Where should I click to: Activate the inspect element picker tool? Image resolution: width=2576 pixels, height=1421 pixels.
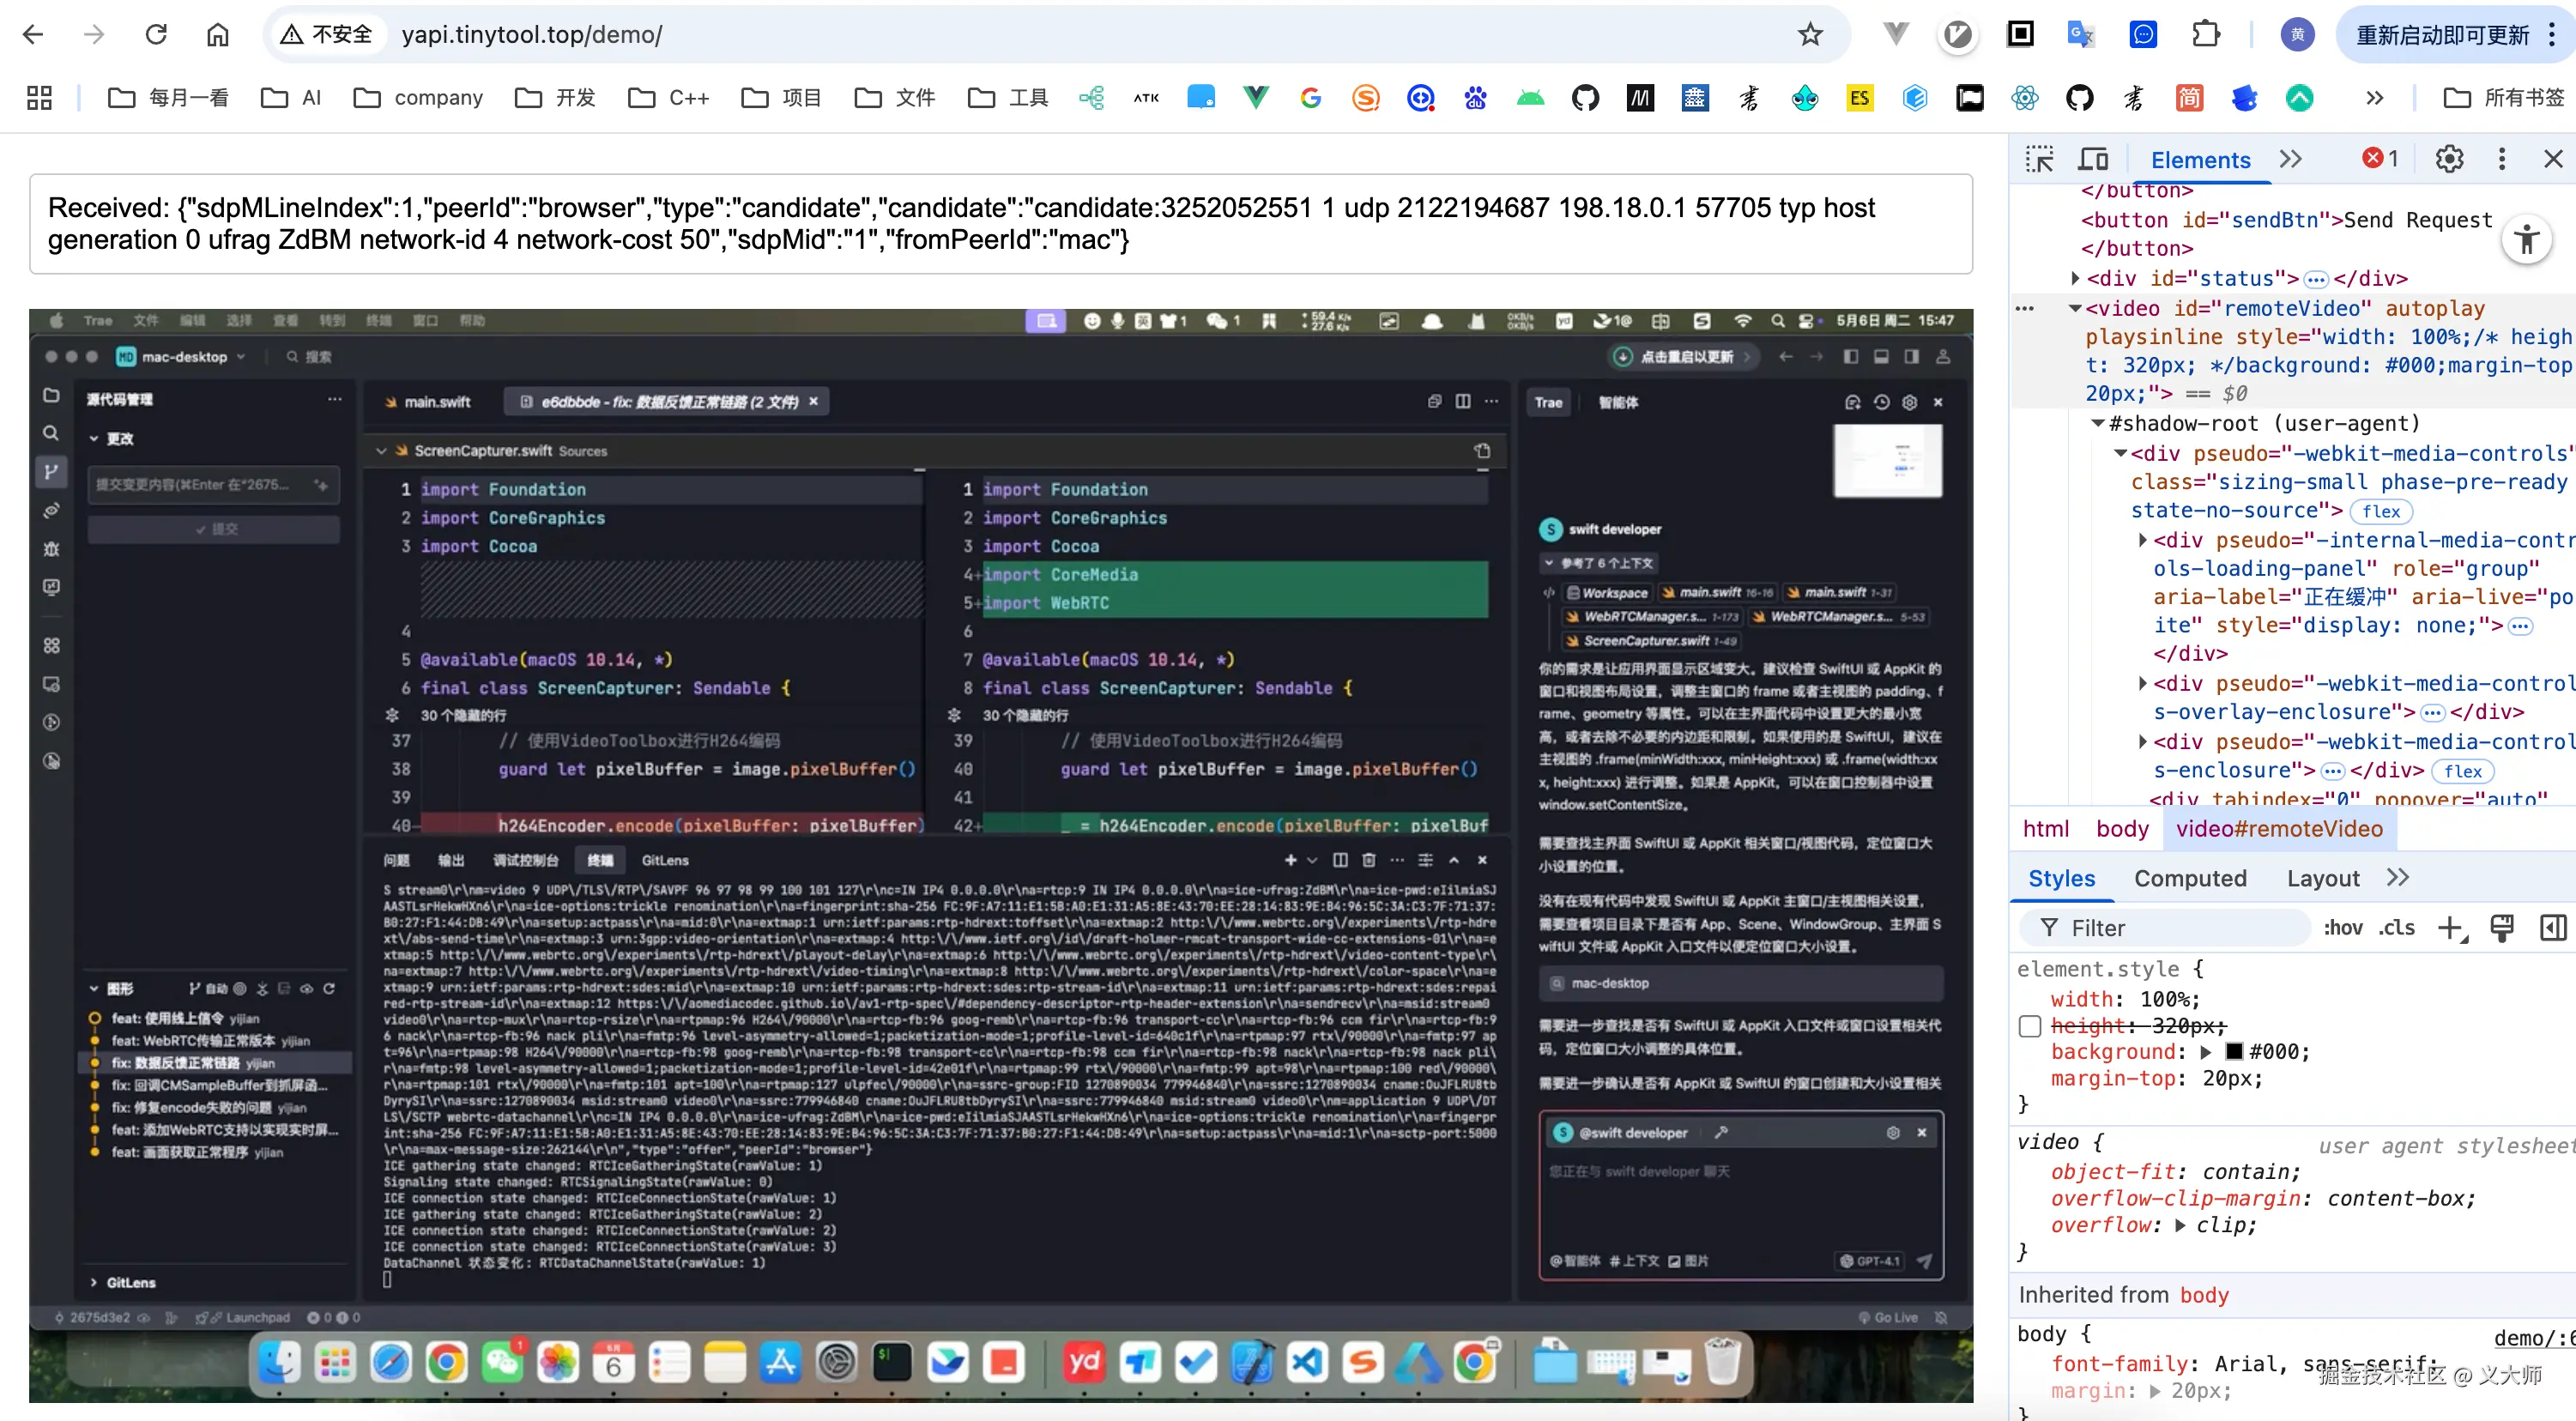point(2039,159)
